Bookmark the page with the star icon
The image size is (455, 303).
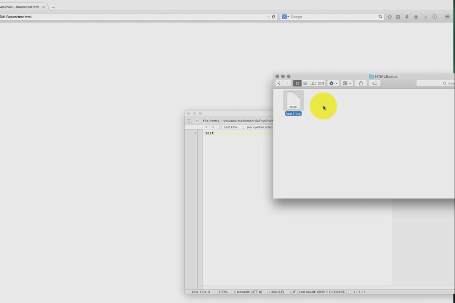pos(389,17)
